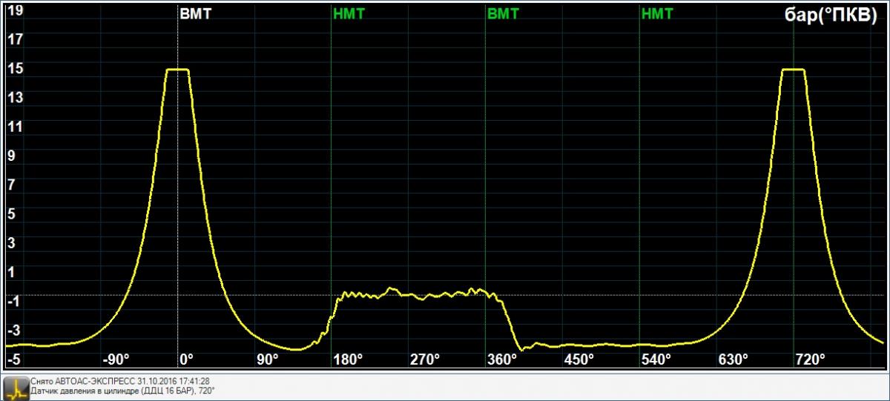The height and width of the screenshot is (401, 890).
Task: Click the white ВМТ marker label
Action: click(x=196, y=13)
